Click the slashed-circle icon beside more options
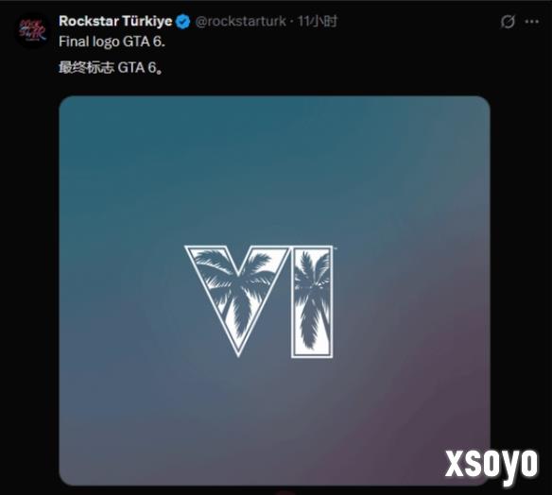552x495 pixels. [508, 22]
